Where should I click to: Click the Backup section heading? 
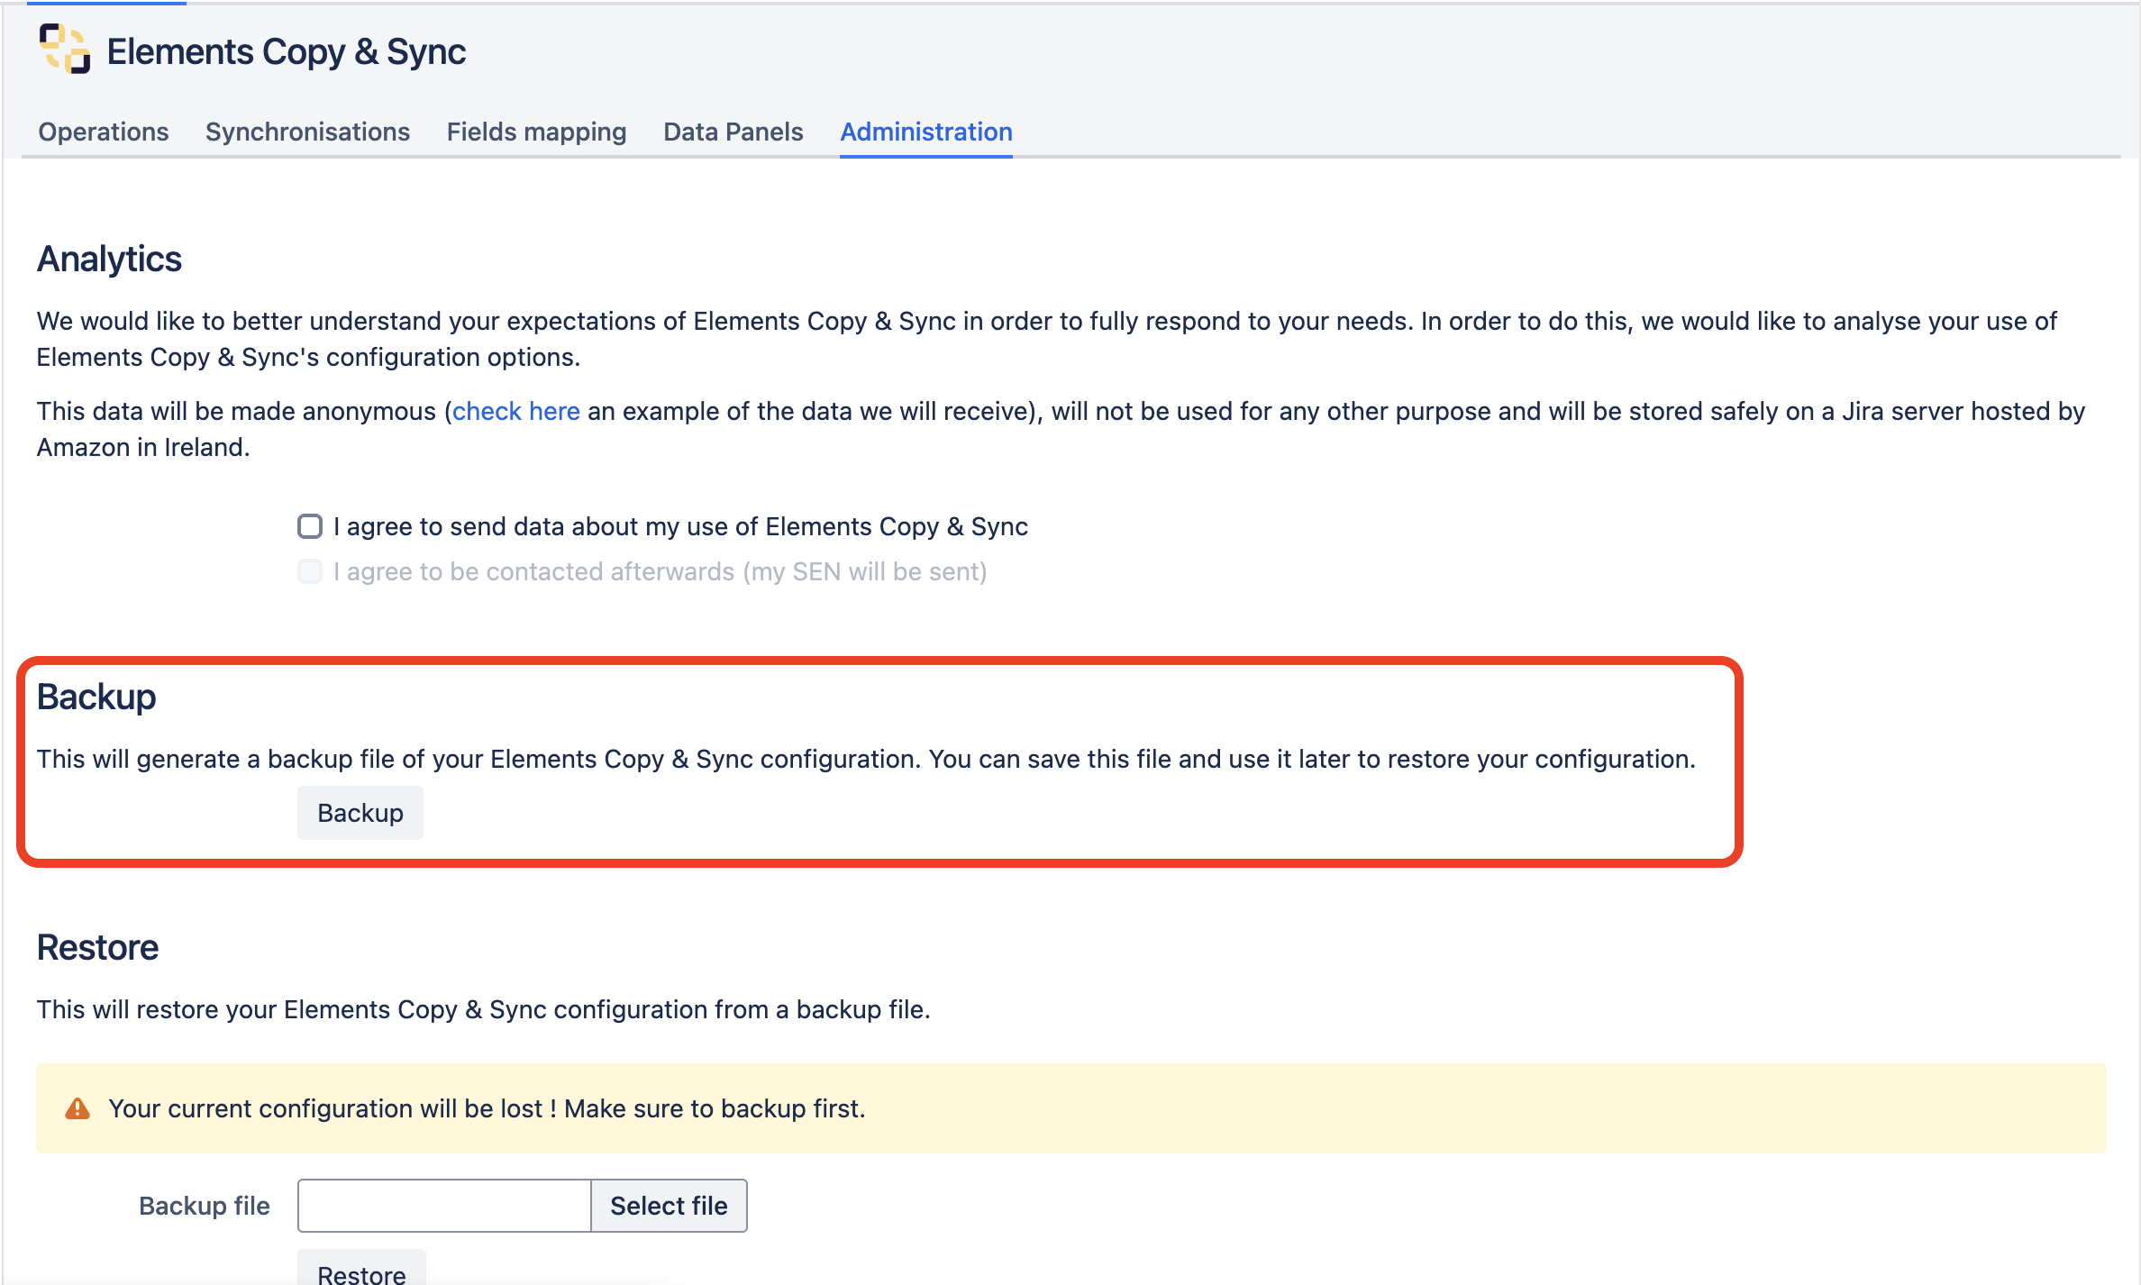pyautogui.click(x=96, y=697)
